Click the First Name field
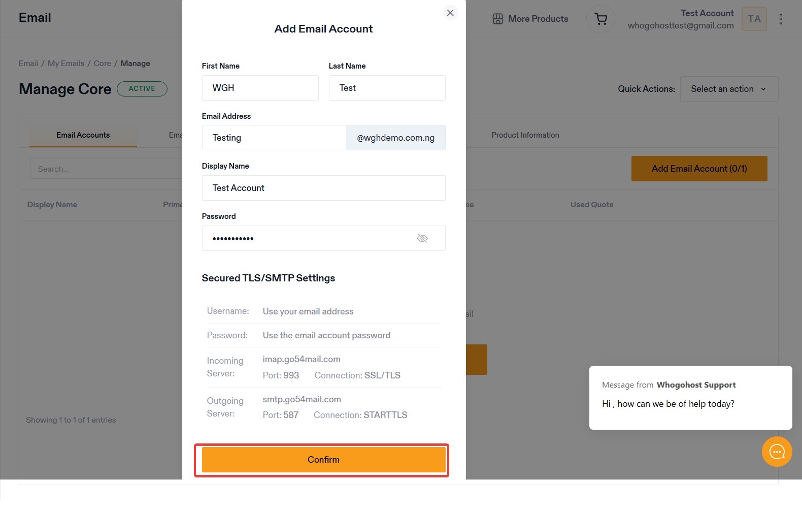This screenshot has height=511, width=802. 260,88
